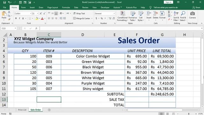The image size is (204, 115).
Task: Toggle underline formatting
Action: pos(23,19)
